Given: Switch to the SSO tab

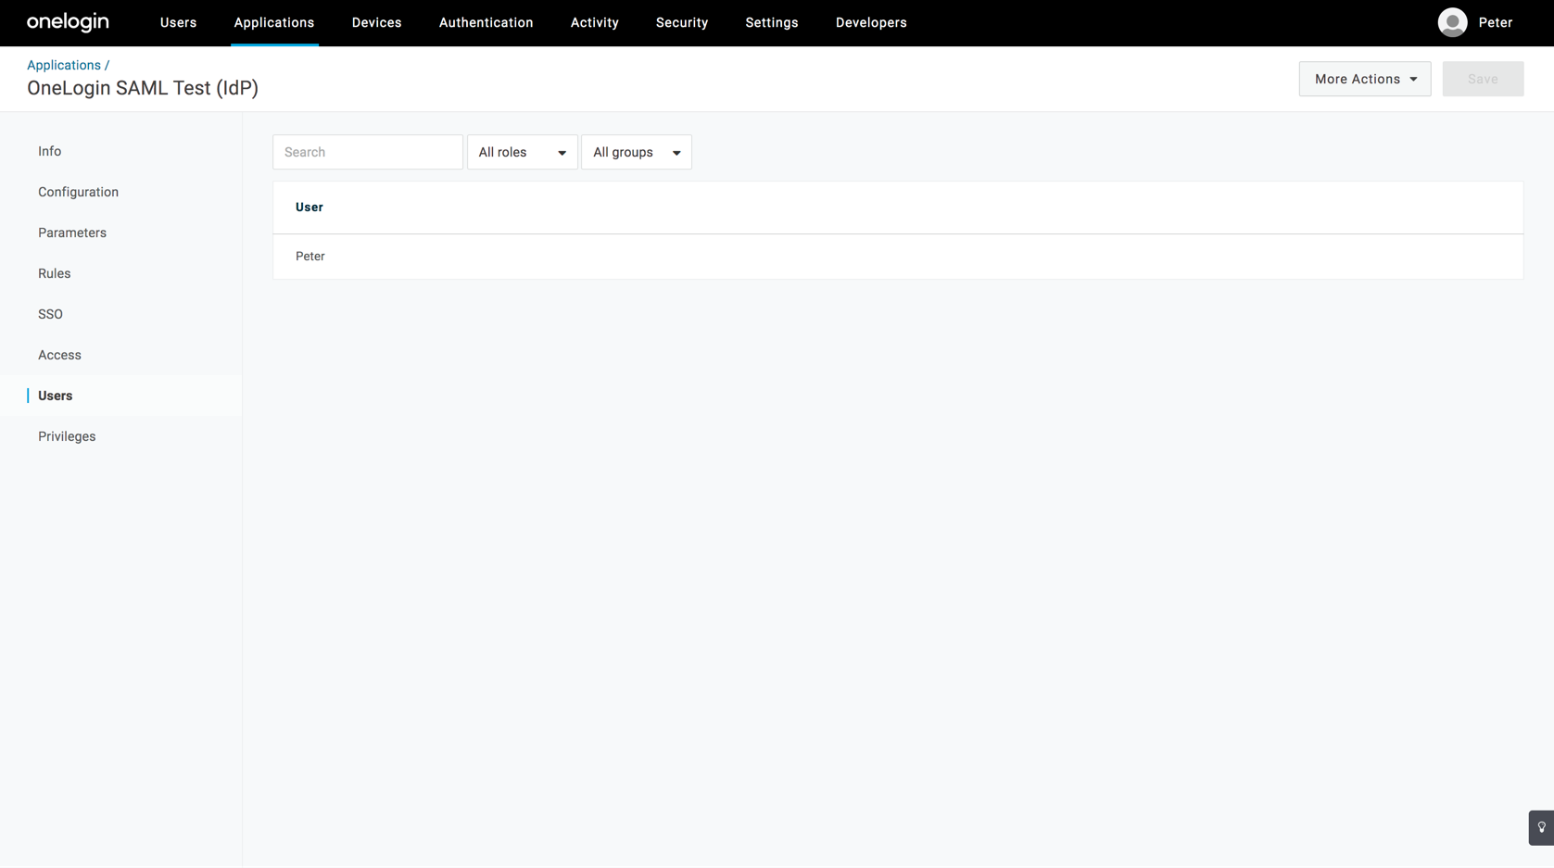Looking at the screenshot, I should pyautogui.click(x=51, y=314).
